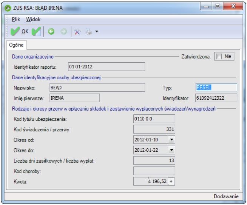This screenshot has height=205, width=247.
Task: Click the Okres do date value 2012-01-22
Action: point(146,150)
